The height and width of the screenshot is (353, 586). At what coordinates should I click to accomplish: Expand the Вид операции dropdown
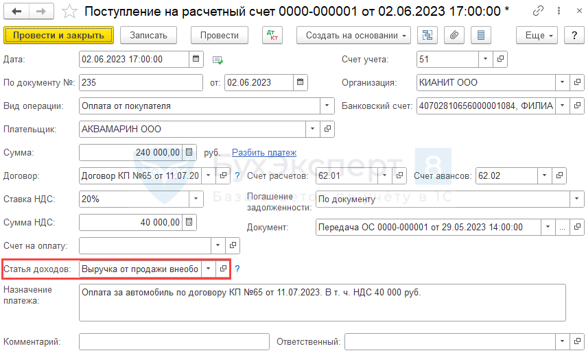click(x=327, y=106)
